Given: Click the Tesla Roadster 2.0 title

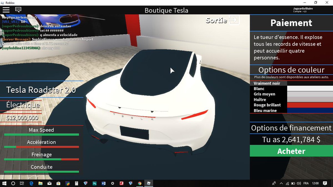Looking at the screenshot, I should pos(41,90).
